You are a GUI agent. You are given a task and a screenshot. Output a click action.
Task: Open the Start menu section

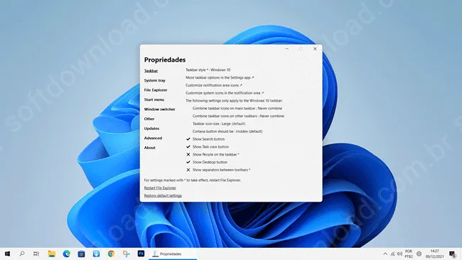[x=154, y=99]
